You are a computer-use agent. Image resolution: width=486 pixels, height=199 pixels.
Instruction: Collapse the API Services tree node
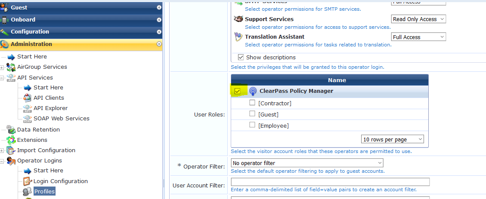pyautogui.click(x=2, y=78)
